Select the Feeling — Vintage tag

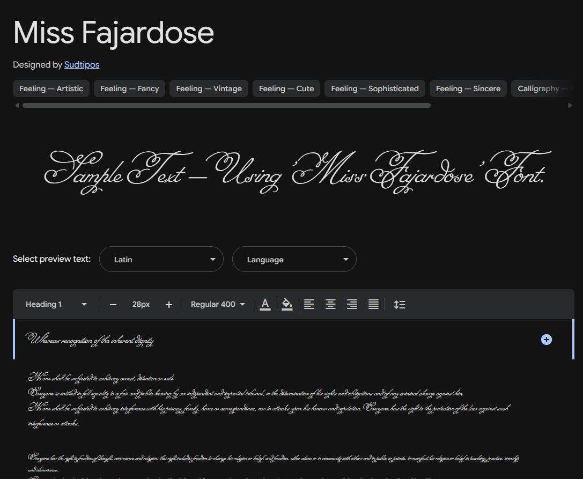(x=209, y=89)
